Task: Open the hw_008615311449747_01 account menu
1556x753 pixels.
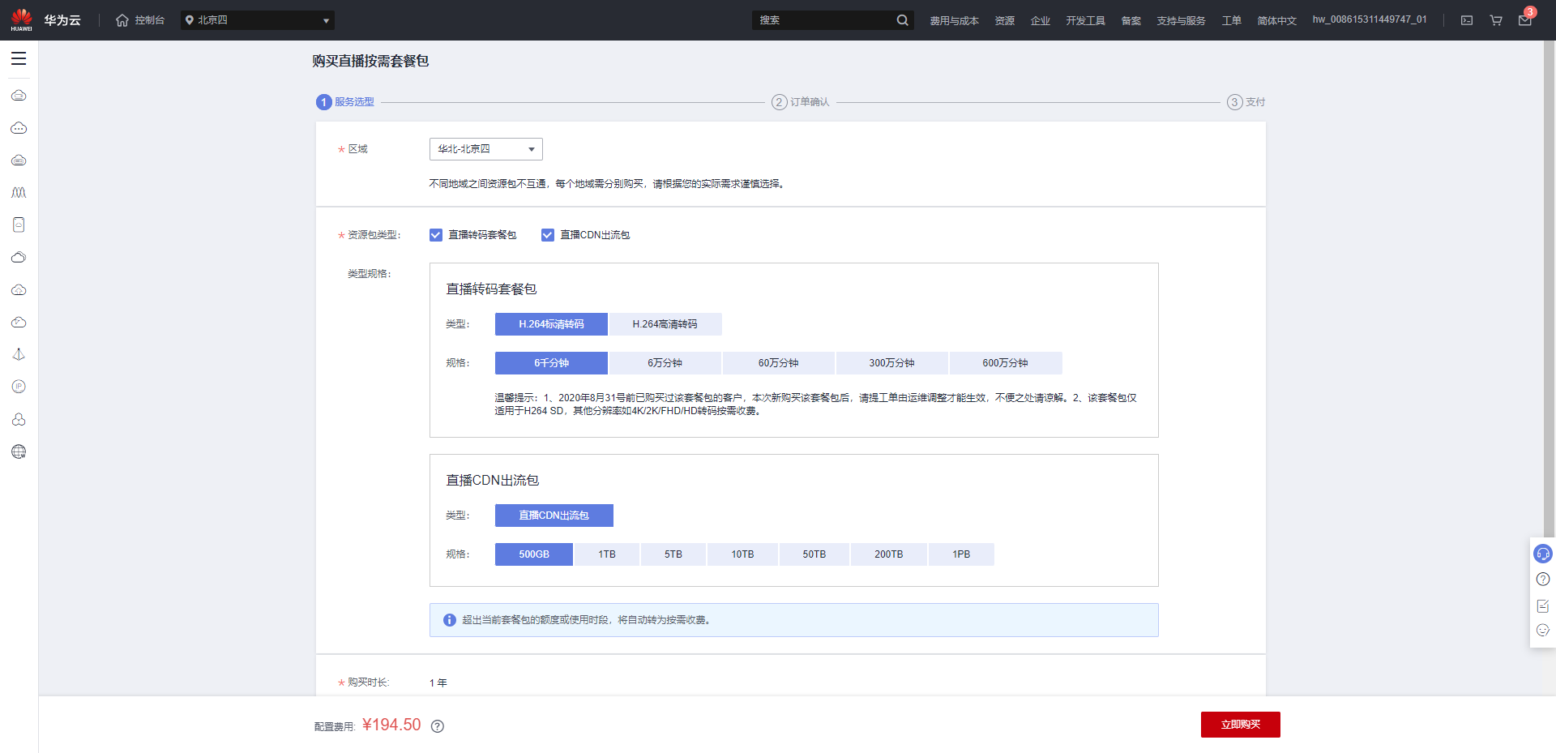Action: 1370,19
